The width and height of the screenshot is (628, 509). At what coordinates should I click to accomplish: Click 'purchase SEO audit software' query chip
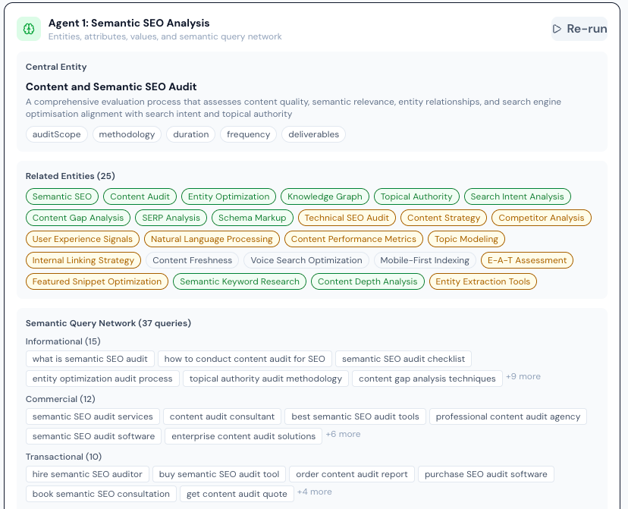(x=486, y=474)
